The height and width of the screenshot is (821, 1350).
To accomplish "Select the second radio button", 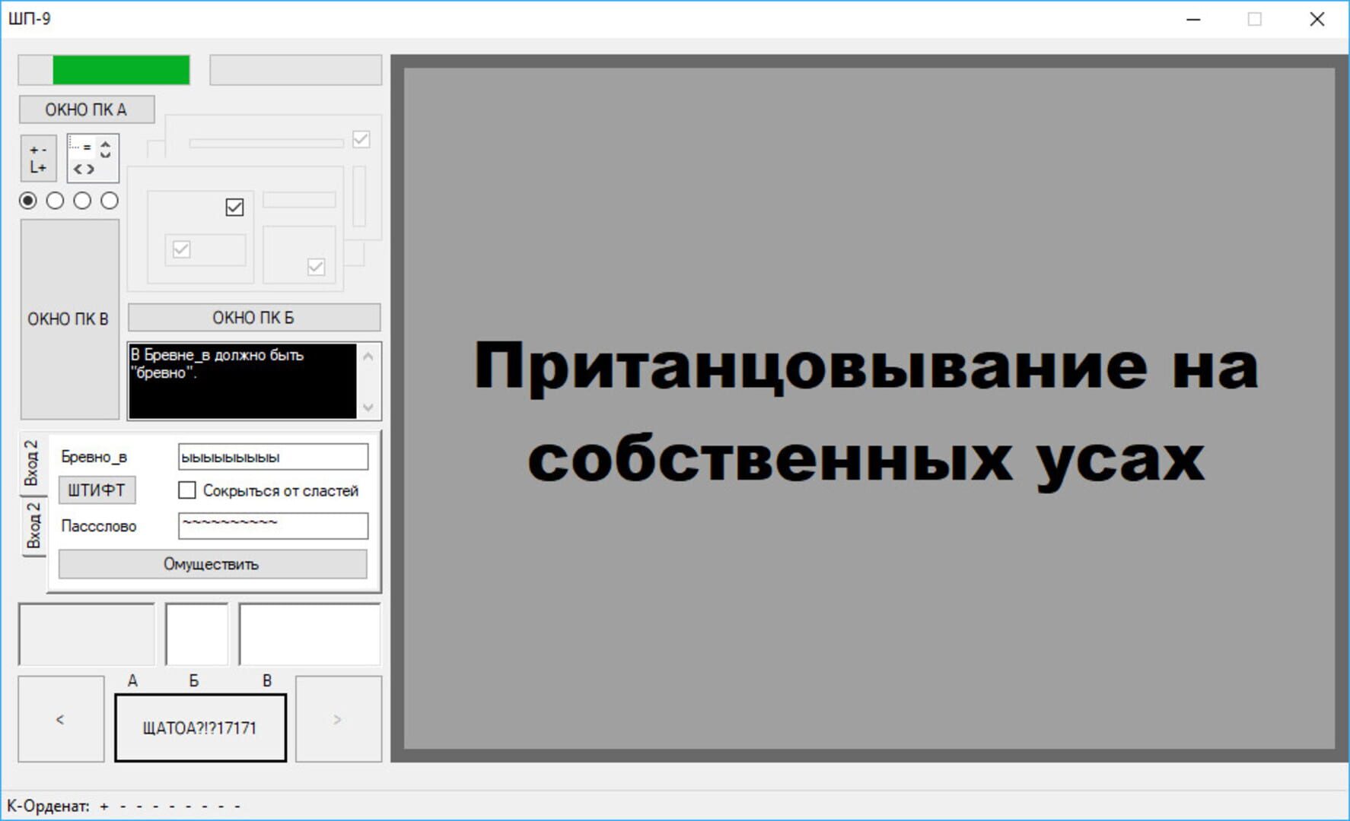I will (54, 201).
